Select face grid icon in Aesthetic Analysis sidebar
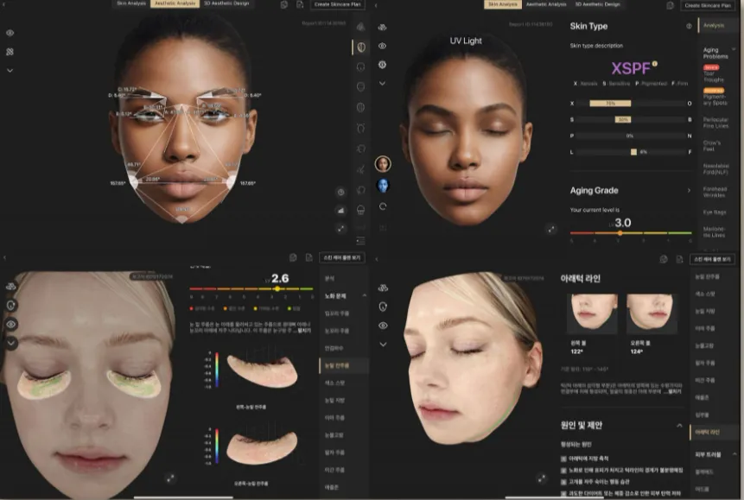The width and height of the screenshot is (744, 500). pyautogui.click(x=360, y=107)
